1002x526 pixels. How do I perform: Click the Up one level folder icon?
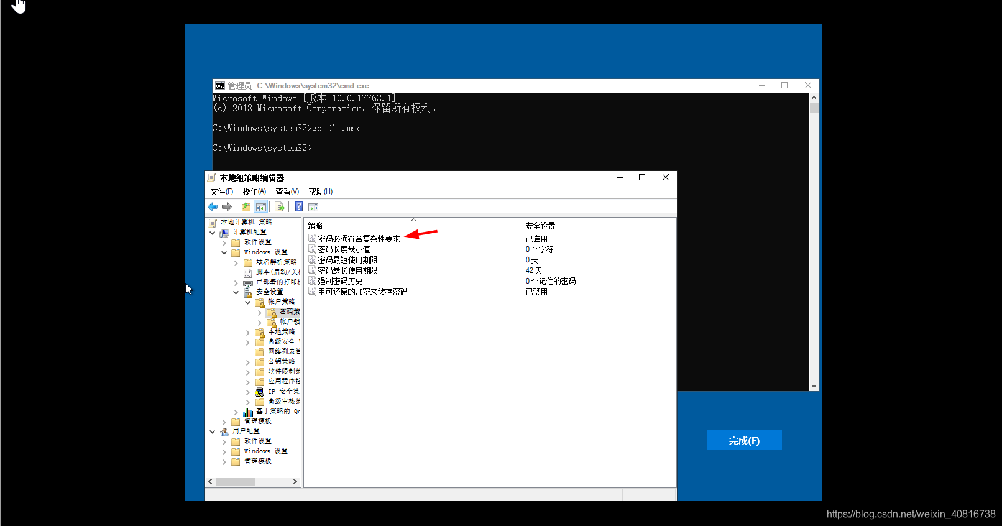click(246, 207)
